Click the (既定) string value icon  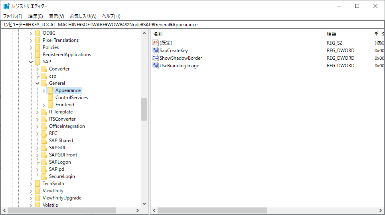click(x=156, y=43)
